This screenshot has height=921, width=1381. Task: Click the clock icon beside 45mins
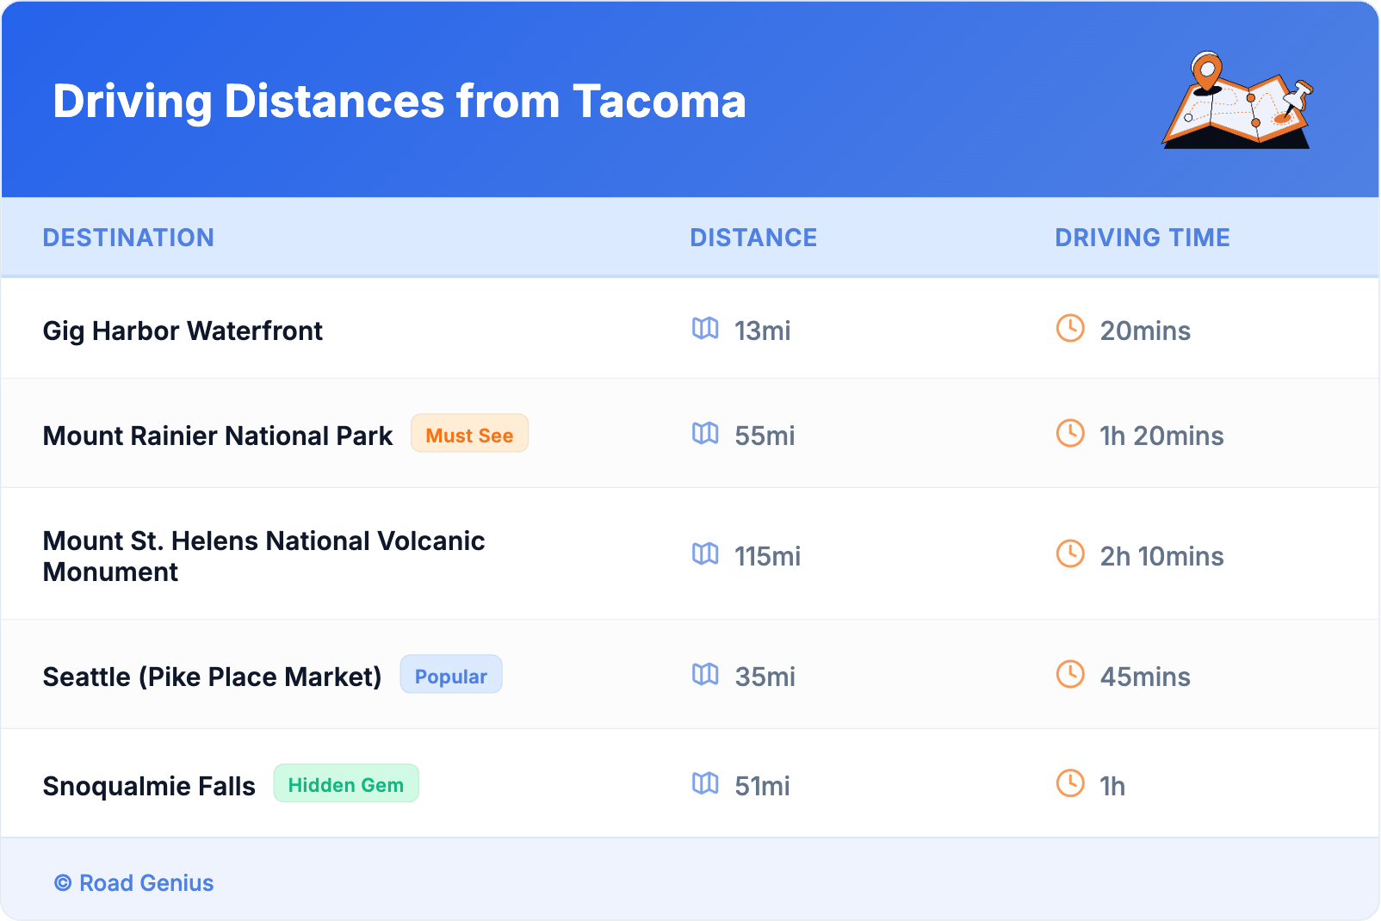pos(1070,675)
